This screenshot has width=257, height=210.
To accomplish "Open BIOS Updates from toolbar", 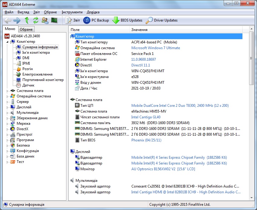I will pyautogui.click(x=127, y=20).
